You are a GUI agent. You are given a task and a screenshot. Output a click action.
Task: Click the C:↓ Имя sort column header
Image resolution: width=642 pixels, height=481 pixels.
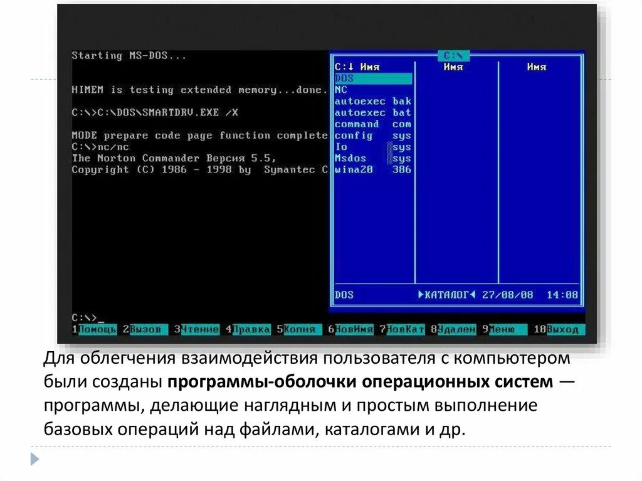tap(357, 66)
